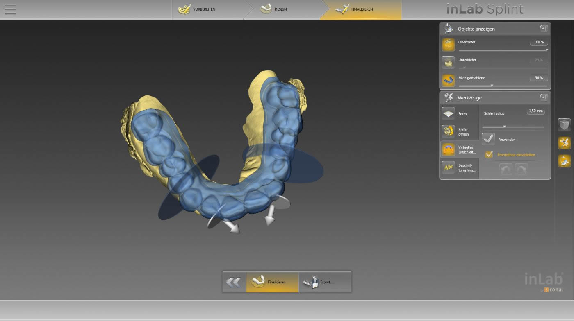This screenshot has width=574, height=321.
Task: Adjust the Oberkiefer transparency slider
Action: click(503, 50)
